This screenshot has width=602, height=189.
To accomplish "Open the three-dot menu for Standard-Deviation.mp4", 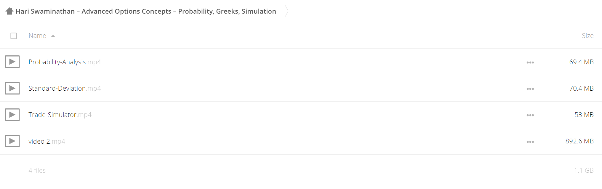I will (530, 89).
